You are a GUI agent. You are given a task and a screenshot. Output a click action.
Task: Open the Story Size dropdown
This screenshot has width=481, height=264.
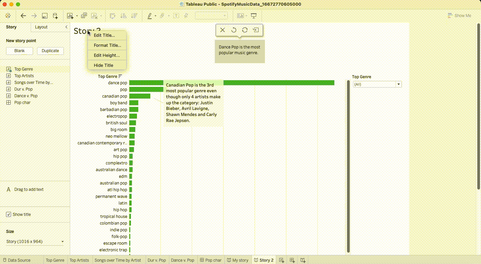(62, 241)
